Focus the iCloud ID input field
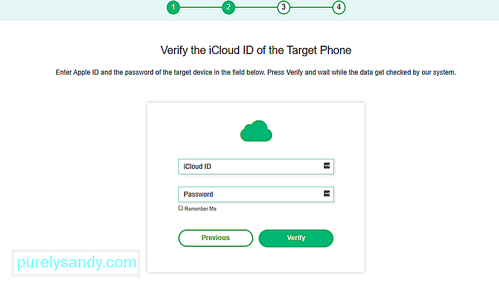This screenshot has width=499, height=283. [x=256, y=167]
